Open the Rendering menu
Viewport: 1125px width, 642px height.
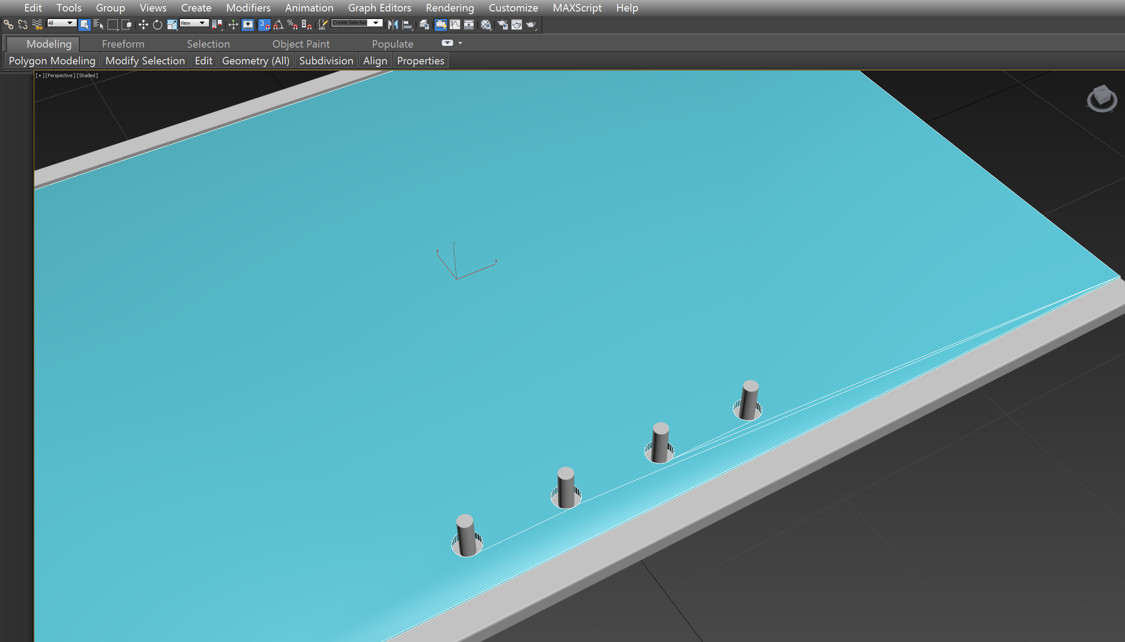(449, 7)
